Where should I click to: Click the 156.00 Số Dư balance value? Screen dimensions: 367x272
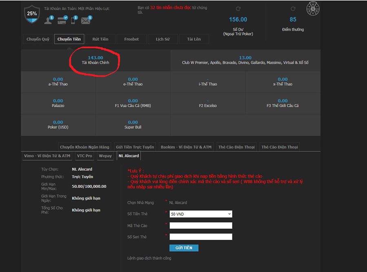[x=238, y=20]
